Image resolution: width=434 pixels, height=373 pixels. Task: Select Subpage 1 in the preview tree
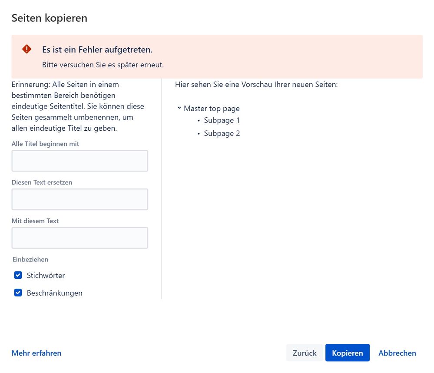pyautogui.click(x=222, y=120)
